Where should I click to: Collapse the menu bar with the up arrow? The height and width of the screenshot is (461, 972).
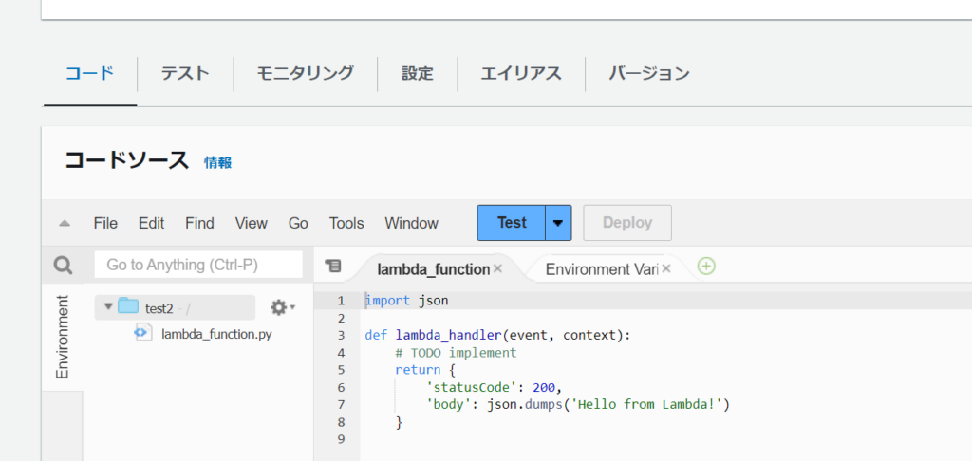tap(65, 223)
